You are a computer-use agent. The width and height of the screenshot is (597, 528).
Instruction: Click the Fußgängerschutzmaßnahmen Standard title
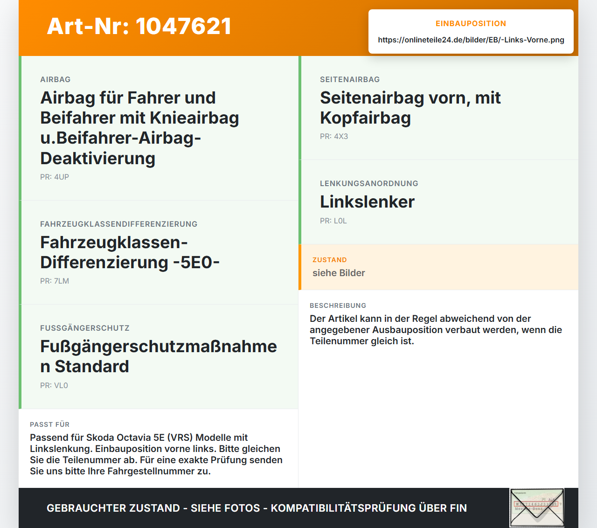pos(159,356)
